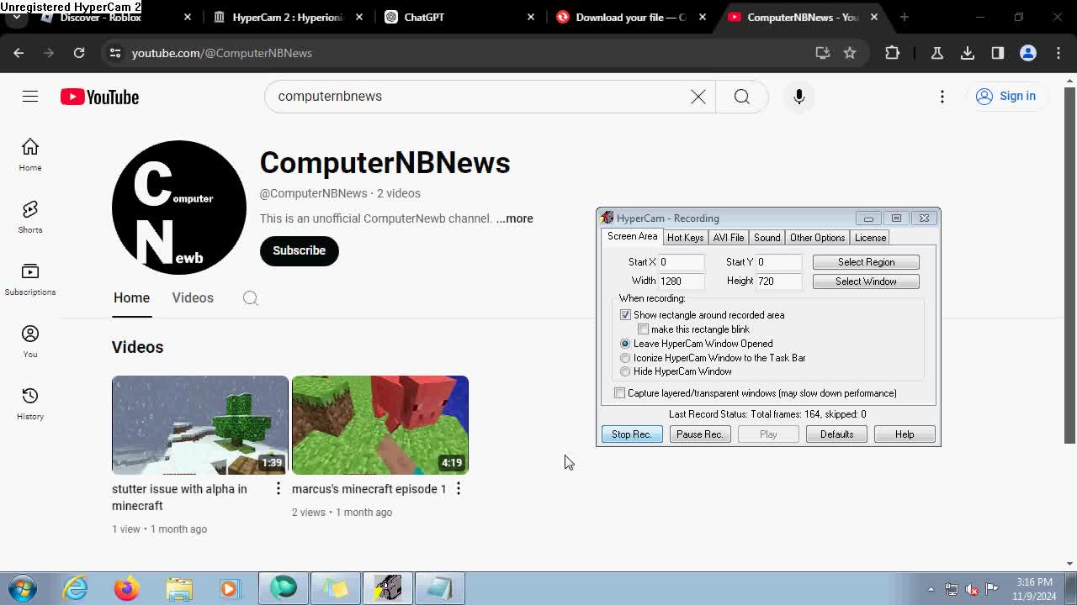Subscribe to ComputerNBNews channel
Image resolution: width=1077 pixels, height=605 pixels.
click(x=299, y=250)
